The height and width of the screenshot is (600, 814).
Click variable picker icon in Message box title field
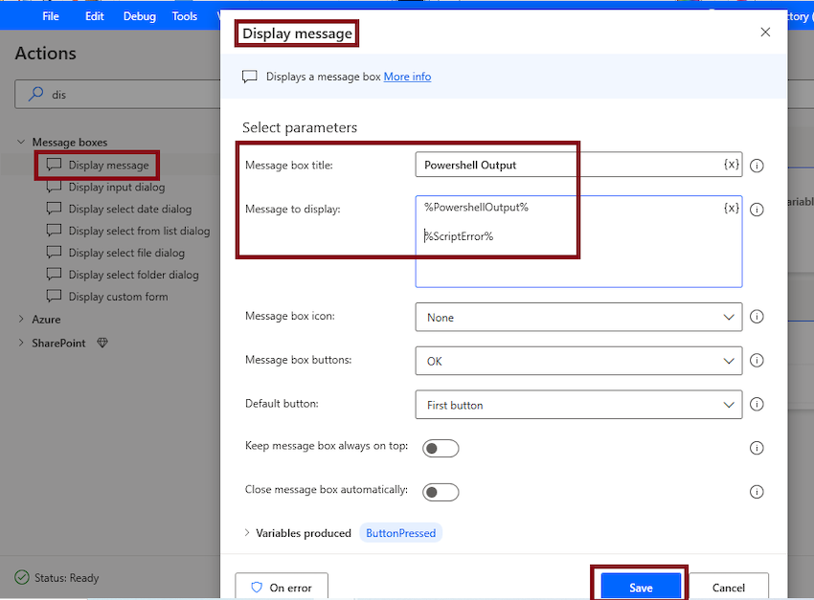tap(731, 165)
